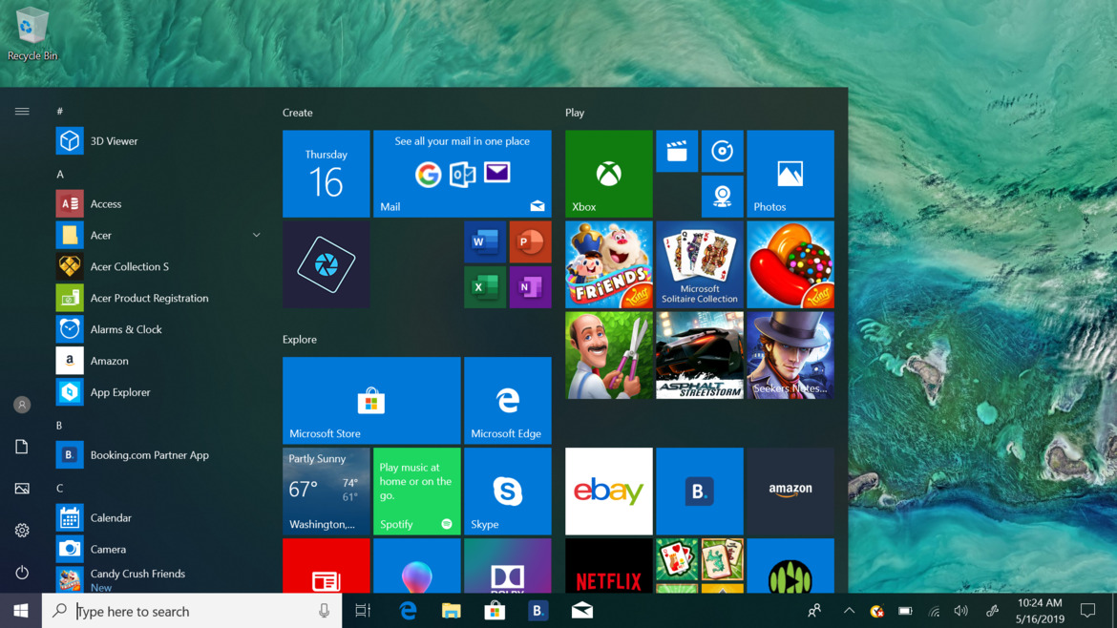The height and width of the screenshot is (628, 1117).
Task: Open Microsoft Store from taskbar
Action: [495, 611]
